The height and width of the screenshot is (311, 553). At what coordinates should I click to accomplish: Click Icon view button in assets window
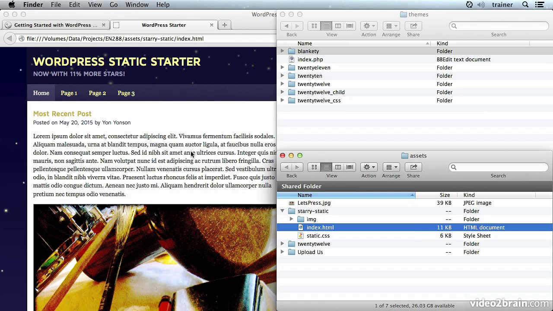pyautogui.click(x=314, y=167)
